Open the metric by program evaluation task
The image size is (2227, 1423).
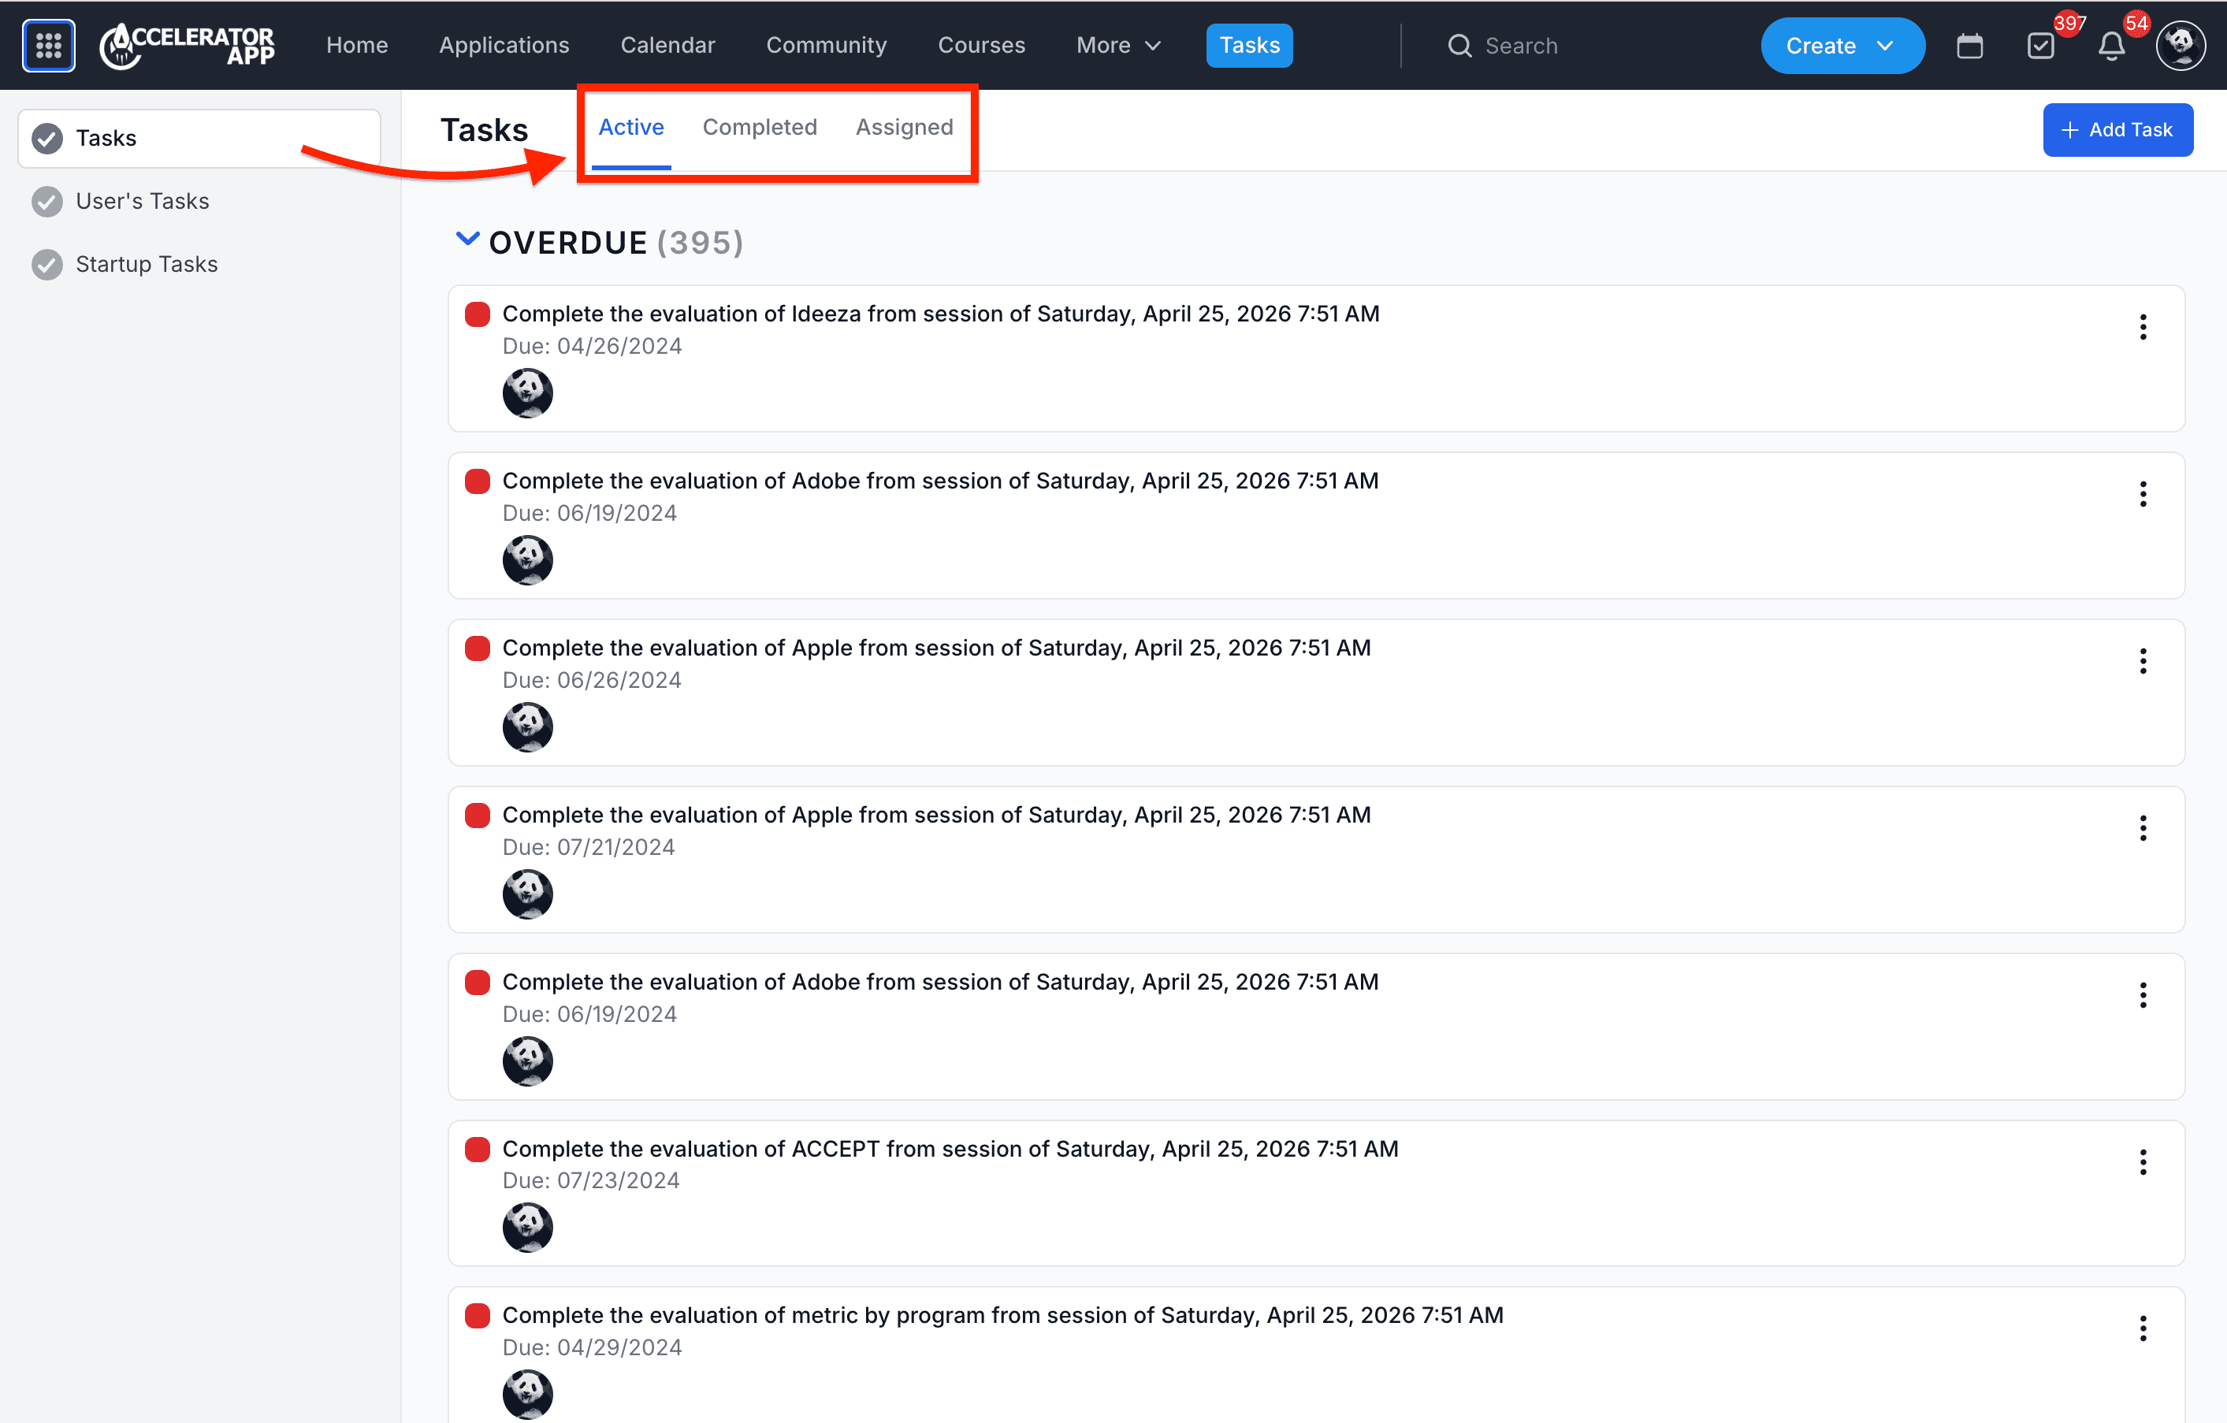(1002, 1316)
